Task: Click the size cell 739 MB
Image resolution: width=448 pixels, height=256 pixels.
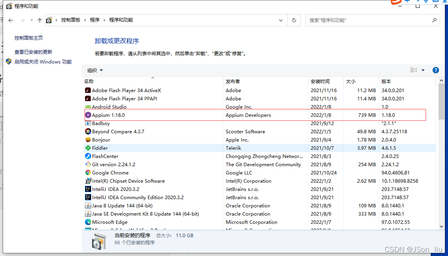Action: coord(367,115)
